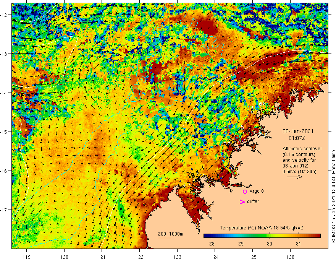336x260 pixels.
Task: Click color bar tick label 29
Action: click(x=241, y=244)
